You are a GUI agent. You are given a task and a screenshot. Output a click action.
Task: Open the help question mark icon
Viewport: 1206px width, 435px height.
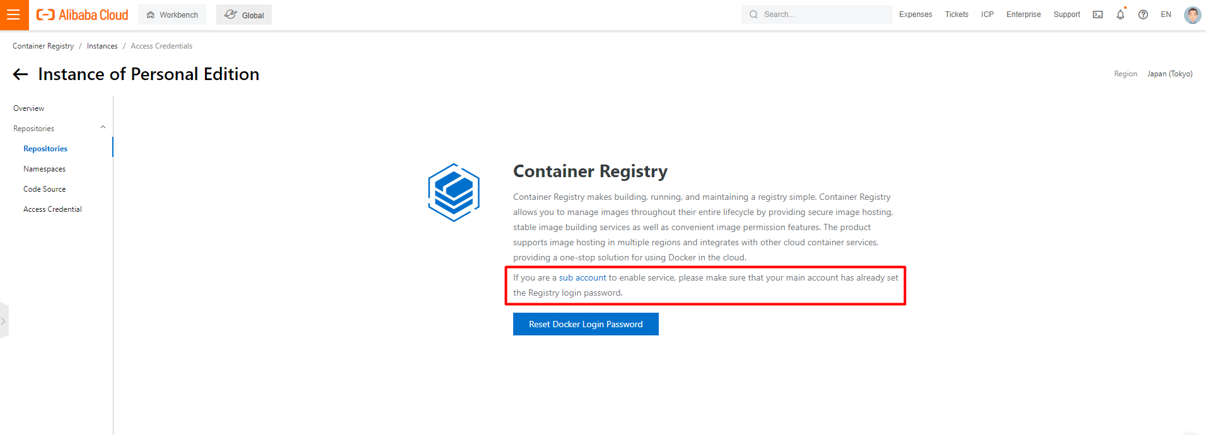(x=1143, y=14)
